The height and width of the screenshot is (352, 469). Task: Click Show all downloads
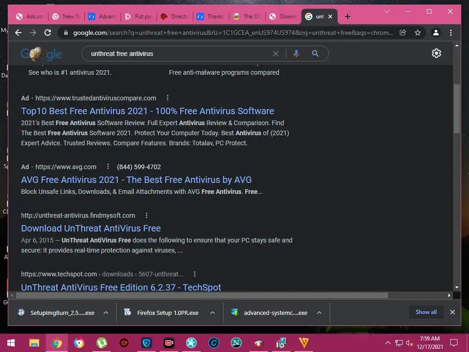pyautogui.click(x=426, y=312)
